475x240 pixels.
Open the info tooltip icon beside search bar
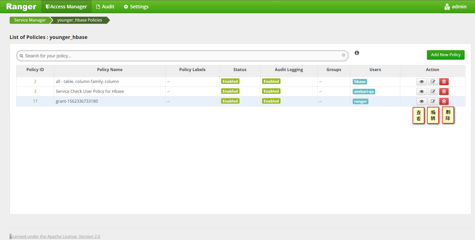point(357,53)
